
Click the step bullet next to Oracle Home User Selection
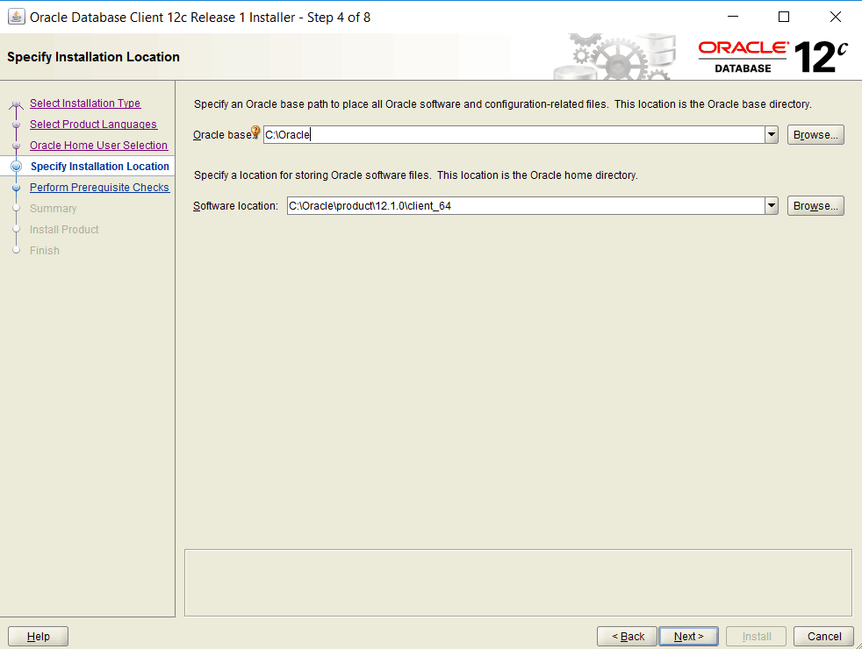pos(17,145)
